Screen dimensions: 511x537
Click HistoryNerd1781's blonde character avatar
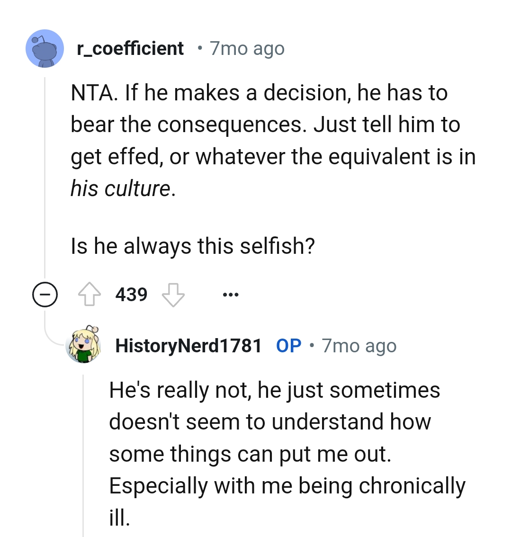(84, 346)
